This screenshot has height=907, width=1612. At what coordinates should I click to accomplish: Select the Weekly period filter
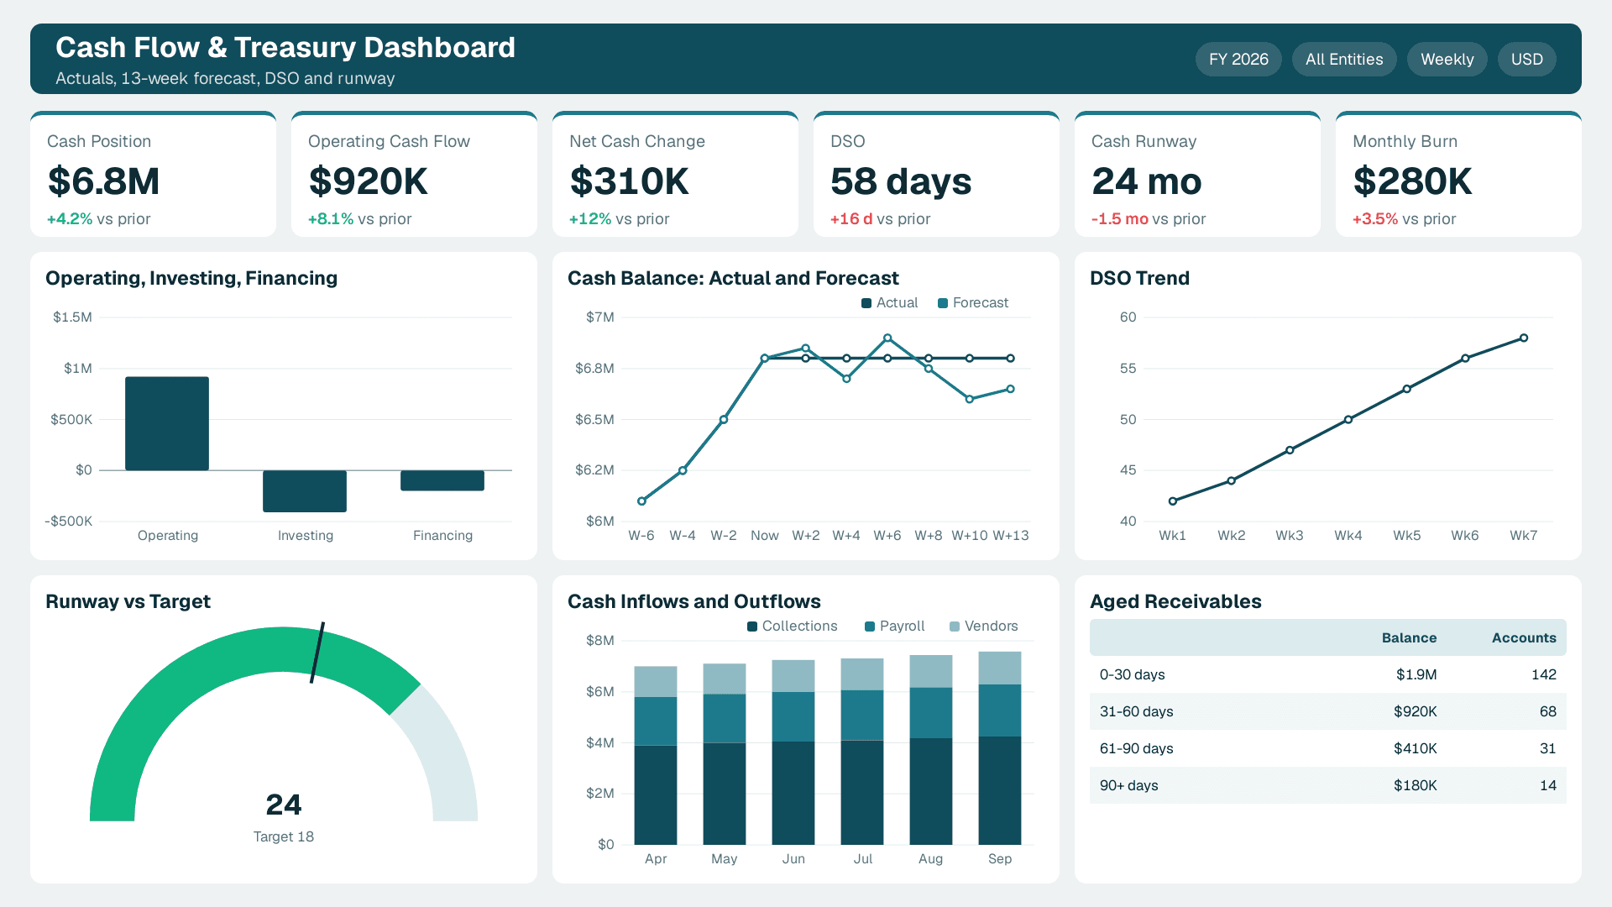point(1447,60)
